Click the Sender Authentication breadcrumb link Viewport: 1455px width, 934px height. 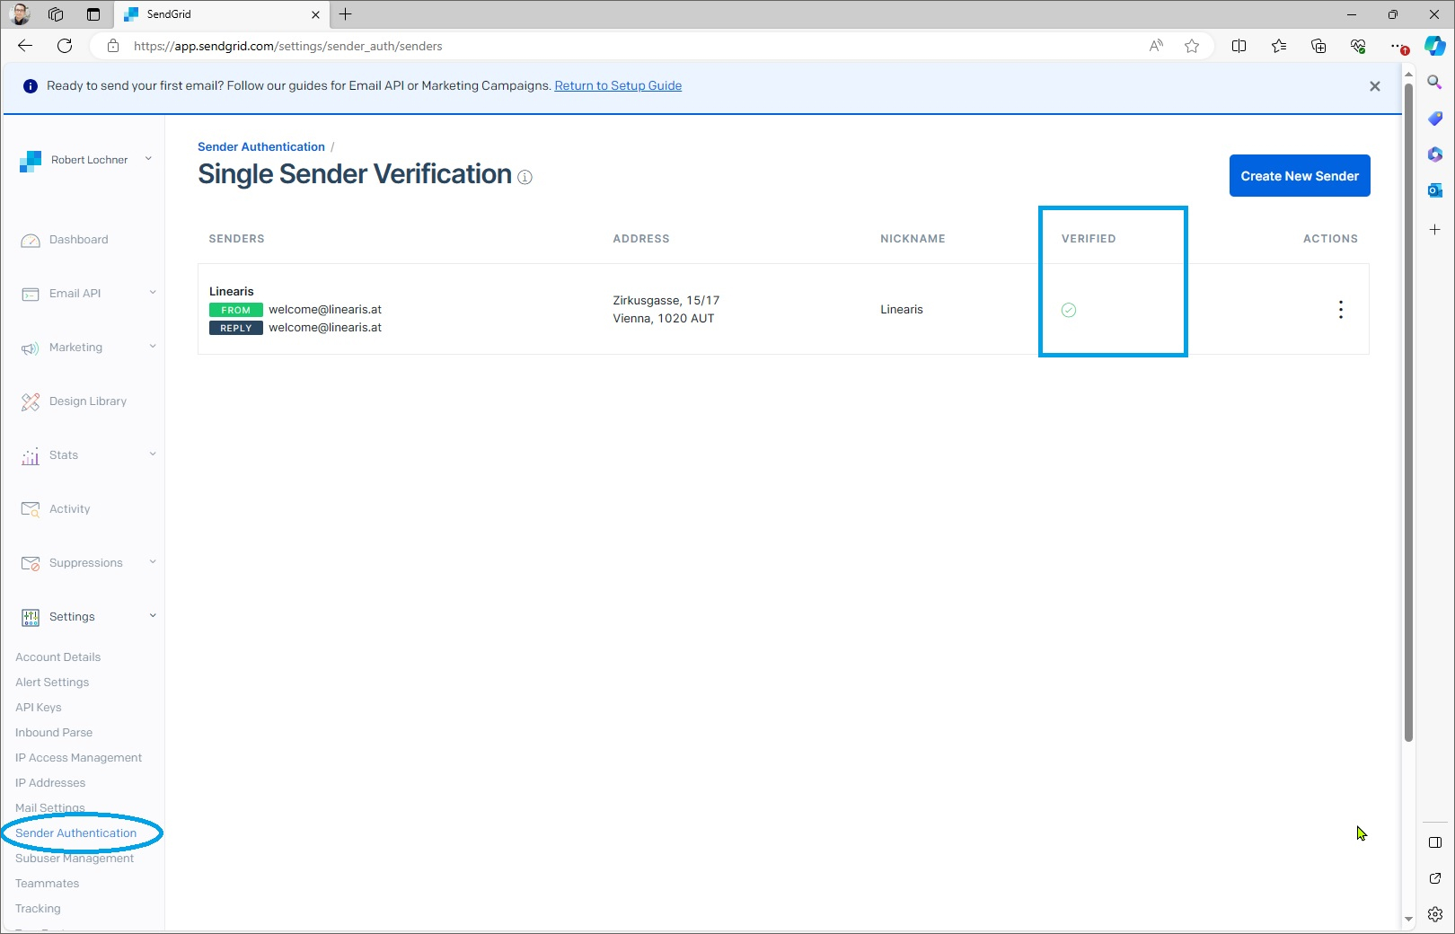[261, 147]
